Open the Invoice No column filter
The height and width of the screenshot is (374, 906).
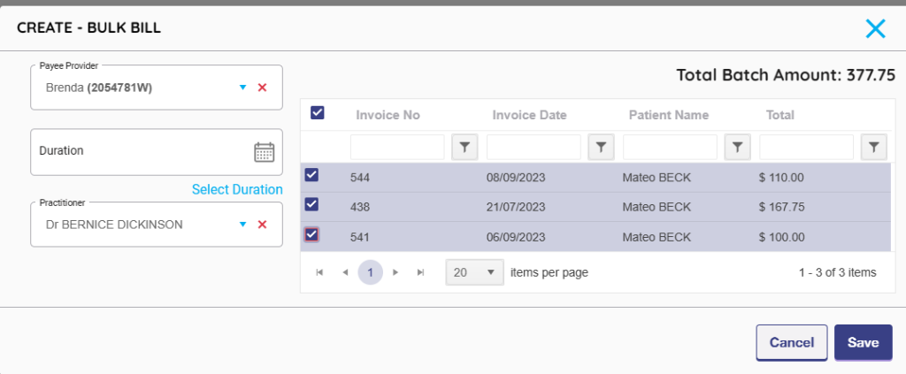465,147
